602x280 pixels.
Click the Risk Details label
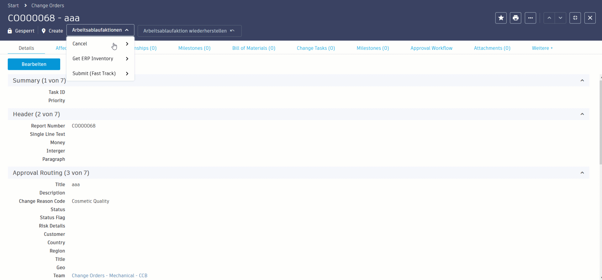(52, 226)
